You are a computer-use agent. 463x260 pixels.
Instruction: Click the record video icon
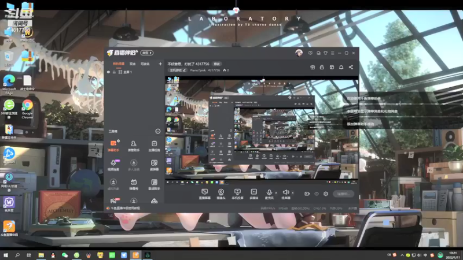(x=307, y=194)
